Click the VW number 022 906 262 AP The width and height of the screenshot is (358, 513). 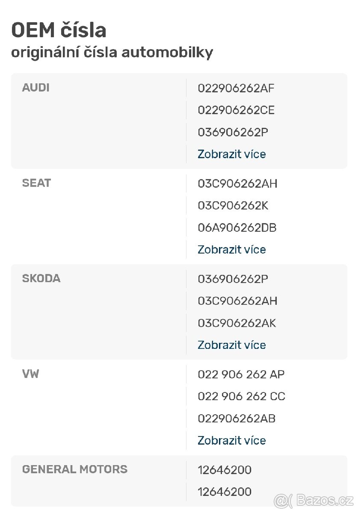pyautogui.click(x=241, y=375)
